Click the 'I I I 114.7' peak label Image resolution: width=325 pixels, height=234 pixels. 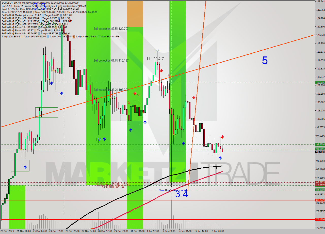click(x=155, y=59)
